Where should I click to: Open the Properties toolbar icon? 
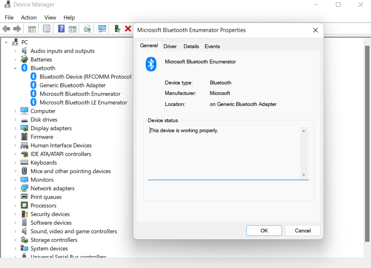47,29
